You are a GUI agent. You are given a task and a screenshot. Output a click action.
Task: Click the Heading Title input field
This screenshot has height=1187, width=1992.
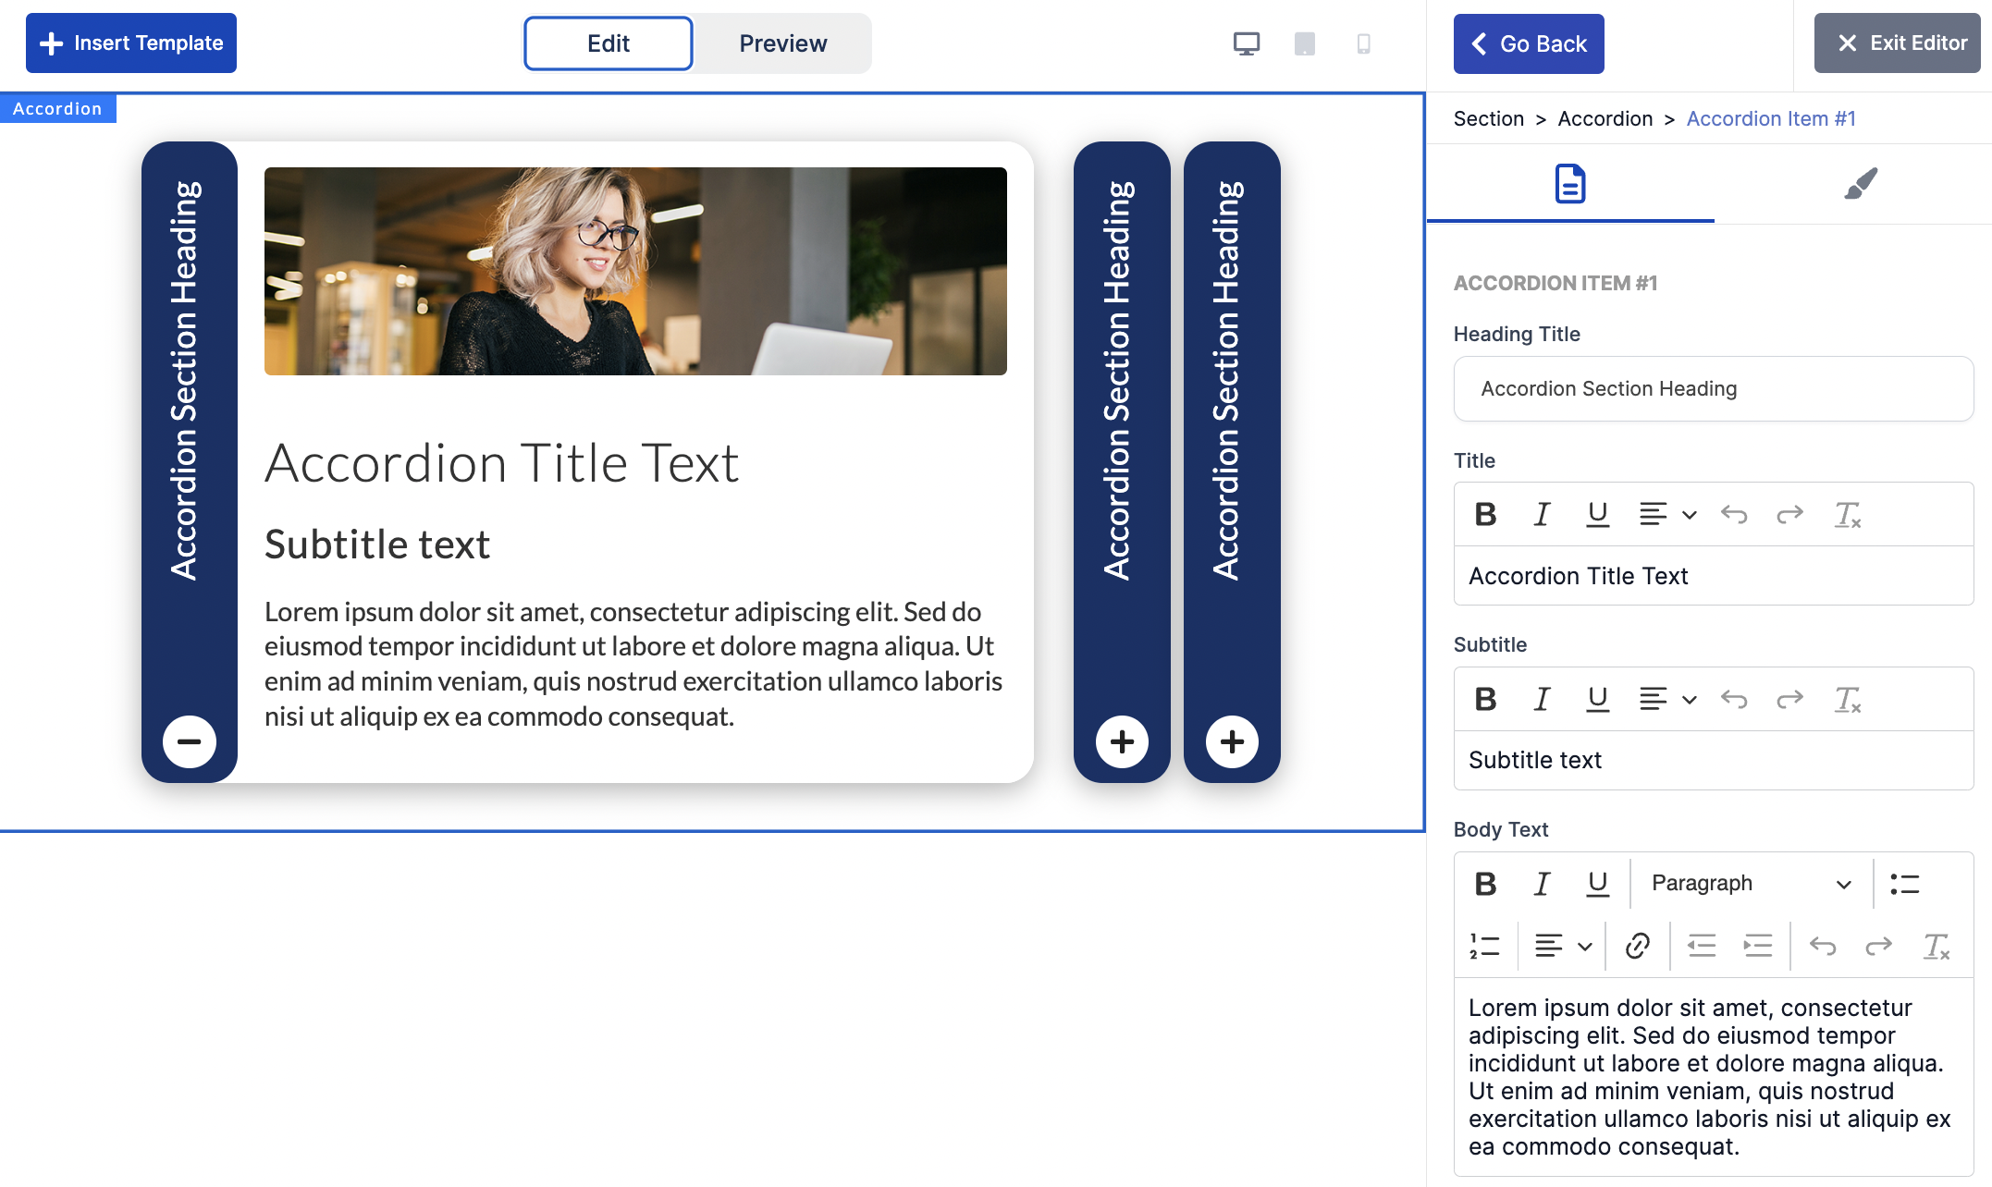pos(1713,388)
